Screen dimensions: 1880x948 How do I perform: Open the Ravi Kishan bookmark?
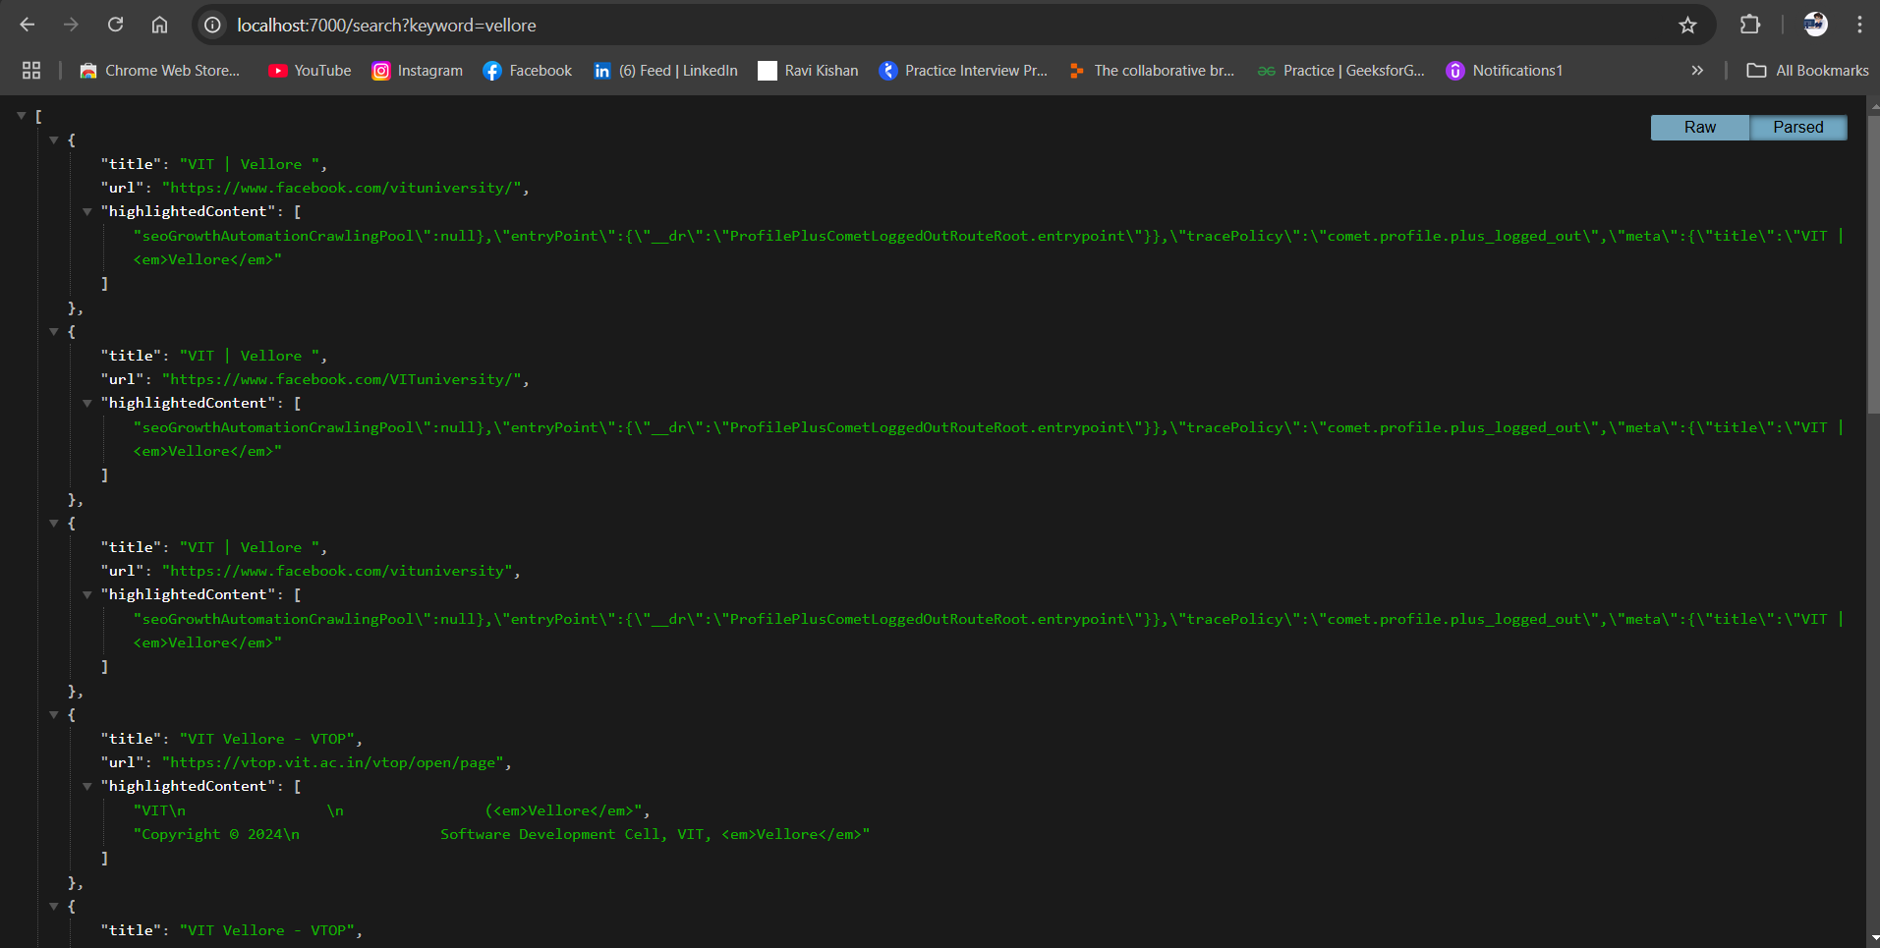[x=808, y=71]
